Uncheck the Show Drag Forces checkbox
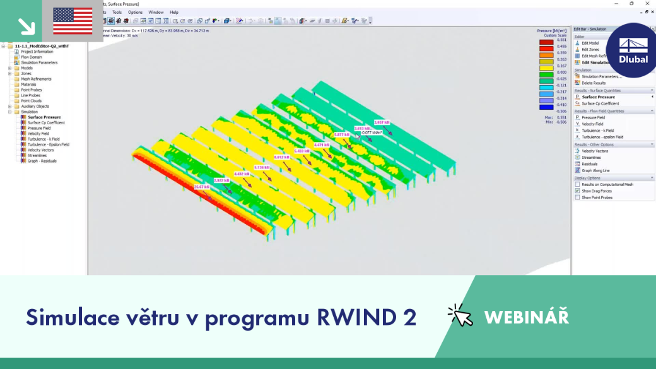Viewport: 656px width, 369px height. 577,190
